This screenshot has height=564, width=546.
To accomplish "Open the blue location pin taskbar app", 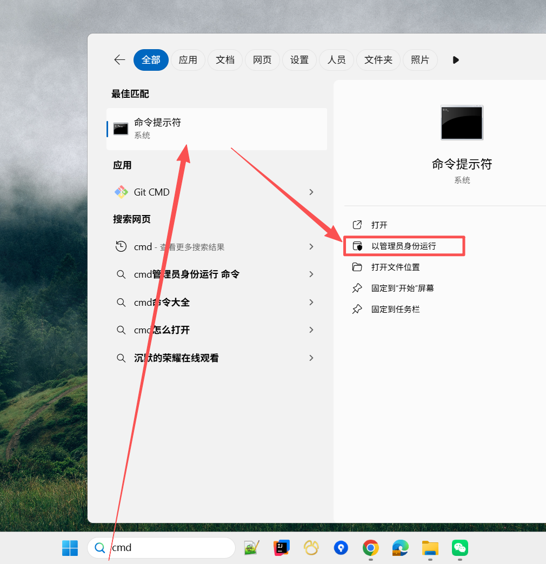I will [x=341, y=548].
